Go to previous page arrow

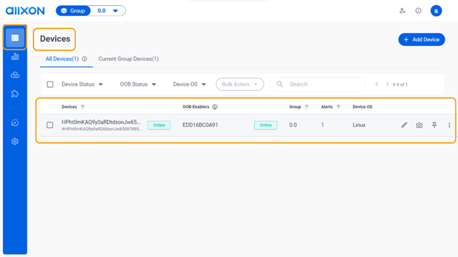tap(377, 84)
